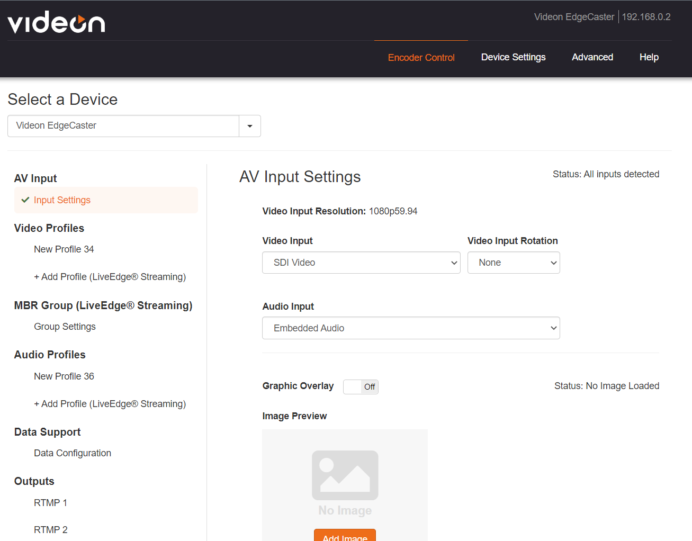Click the Video Input Resolution label
Screen dimensions: 692x541
click(x=314, y=211)
